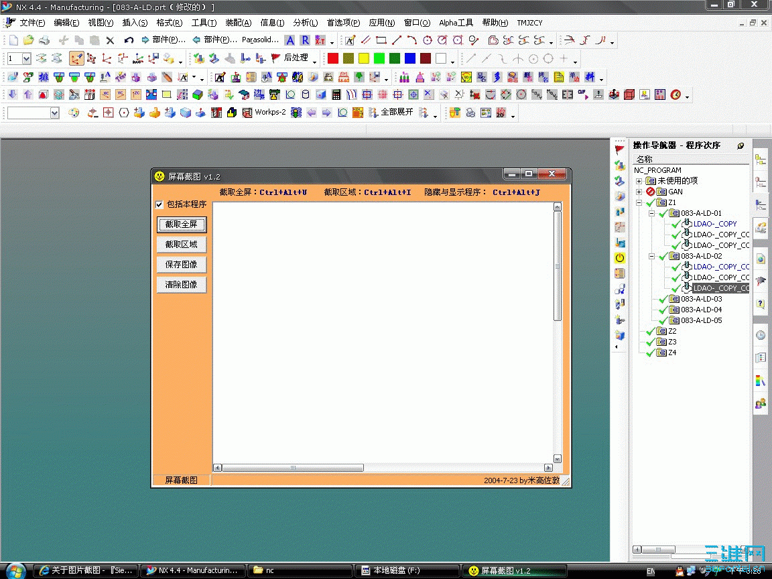Click the GIF play icon in toolbar
This screenshot has height=579, width=772.
coord(583,94)
